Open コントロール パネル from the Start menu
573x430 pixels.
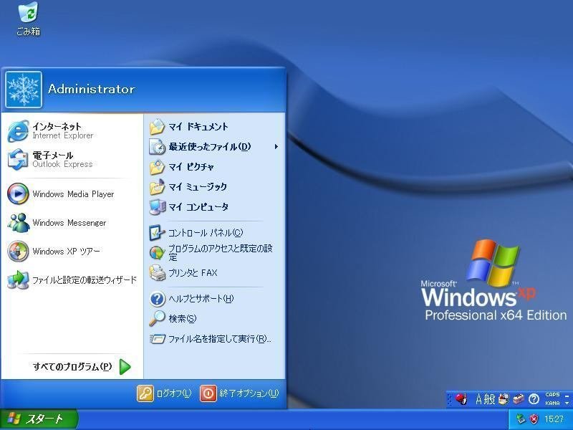pyautogui.click(x=197, y=233)
